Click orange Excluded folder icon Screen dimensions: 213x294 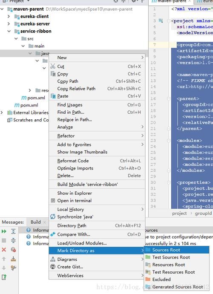(x=148, y=279)
